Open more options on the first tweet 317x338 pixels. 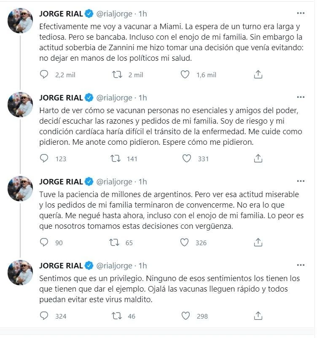[x=300, y=13]
